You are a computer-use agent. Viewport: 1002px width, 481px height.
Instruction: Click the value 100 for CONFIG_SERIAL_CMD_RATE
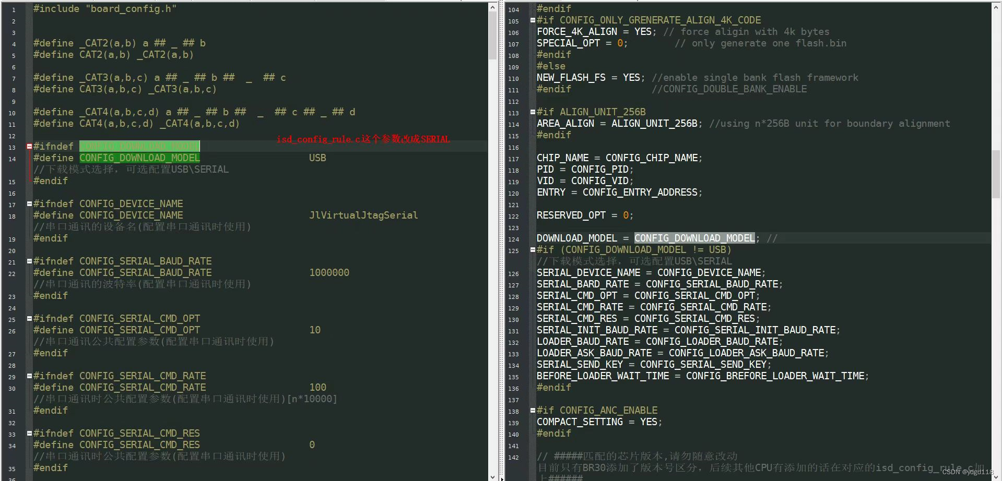tap(317, 388)
